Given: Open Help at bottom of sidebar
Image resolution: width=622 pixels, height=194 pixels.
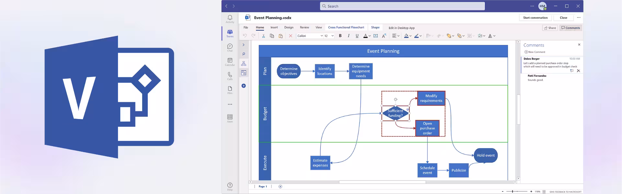Looking at the screenshot, I should (230, 187).
